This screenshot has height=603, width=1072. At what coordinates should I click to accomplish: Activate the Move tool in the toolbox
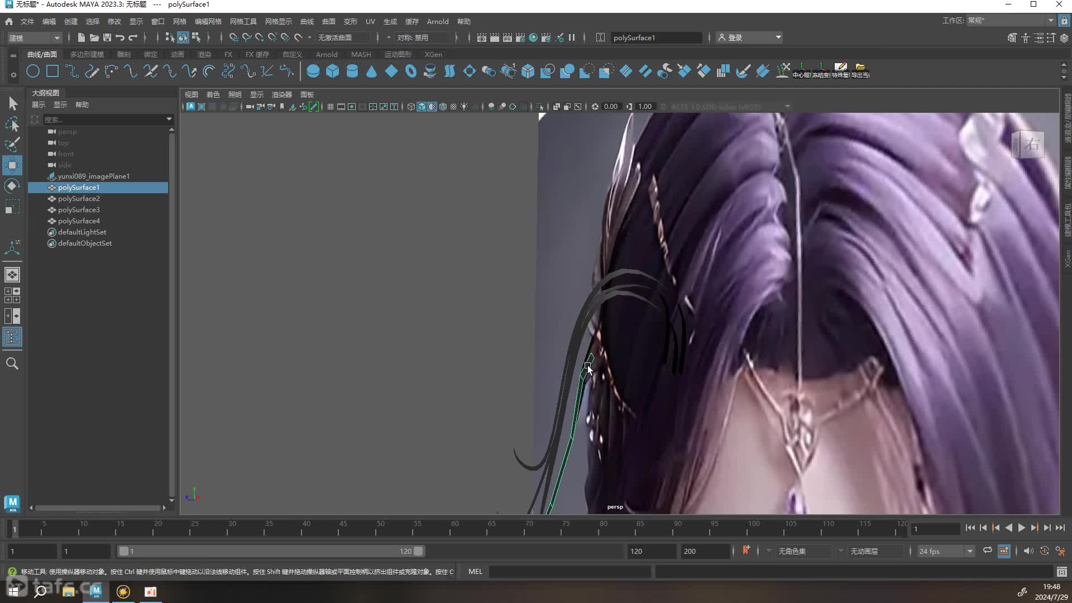point(12,165)
